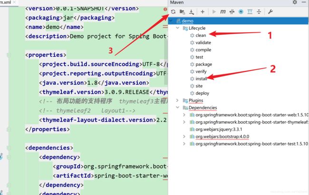This screenshot has width=309, height=195.
Task: Expand spring-boot-starter-thymeleaf dependency
Action: [184, 122]
